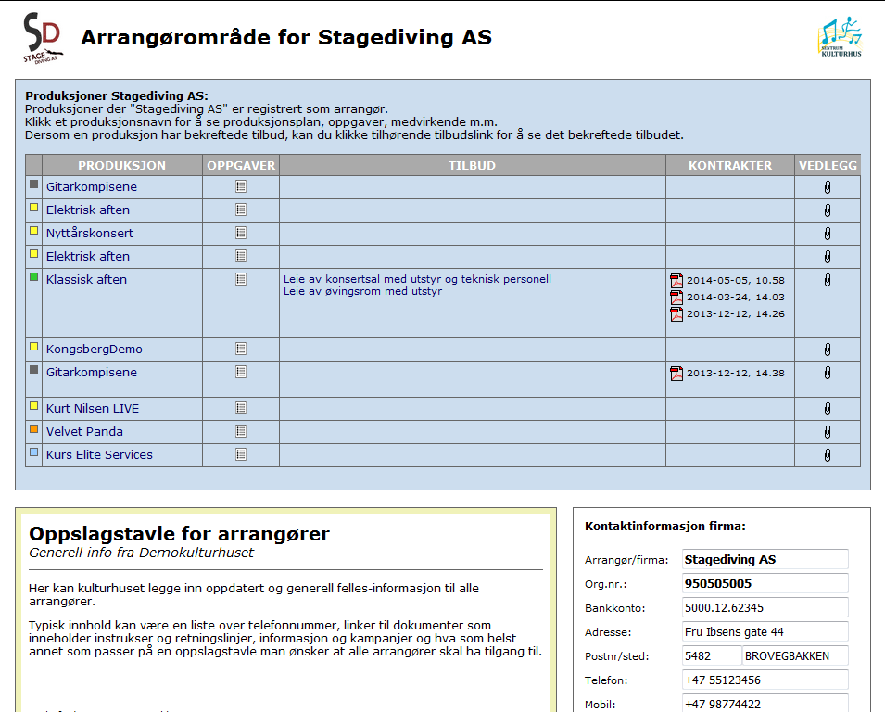This screenshot has height=712, width=885.
Task: Click the VEDLEGG column header
Action: pos(828,165)
